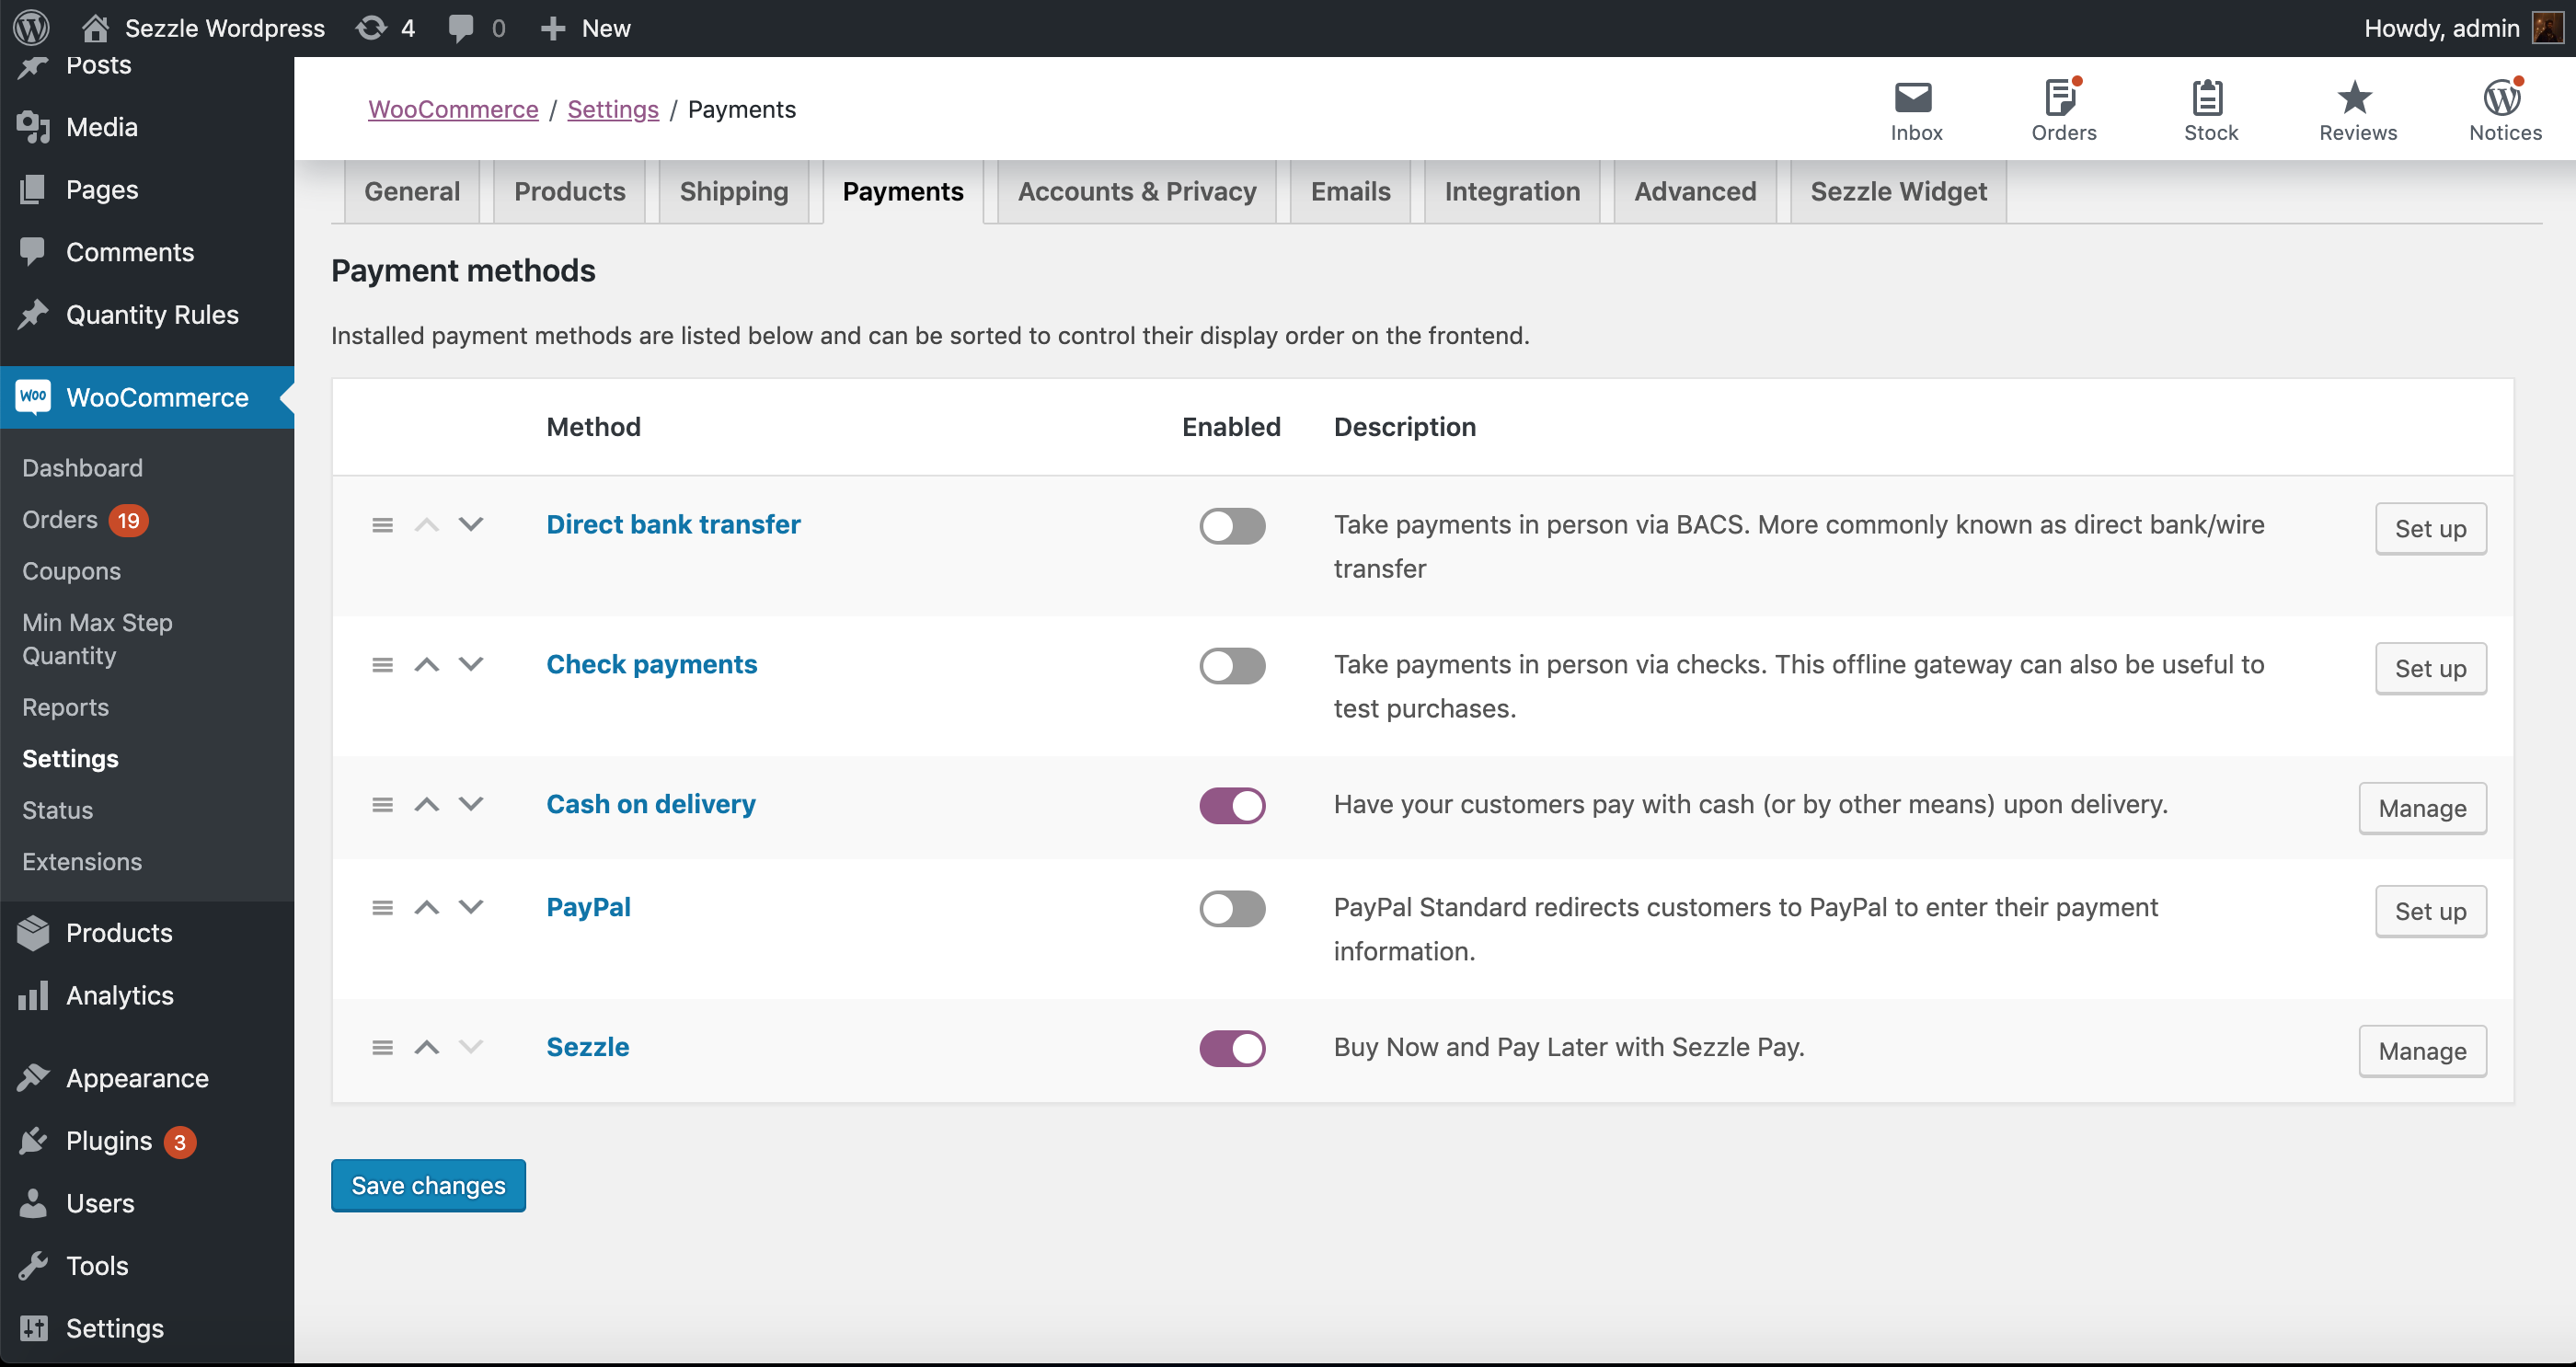The height and width of the screenshot is (1367, 2576).
Task: Grab the drag handle for Sezzle
Action: [x=382, y=1048]
